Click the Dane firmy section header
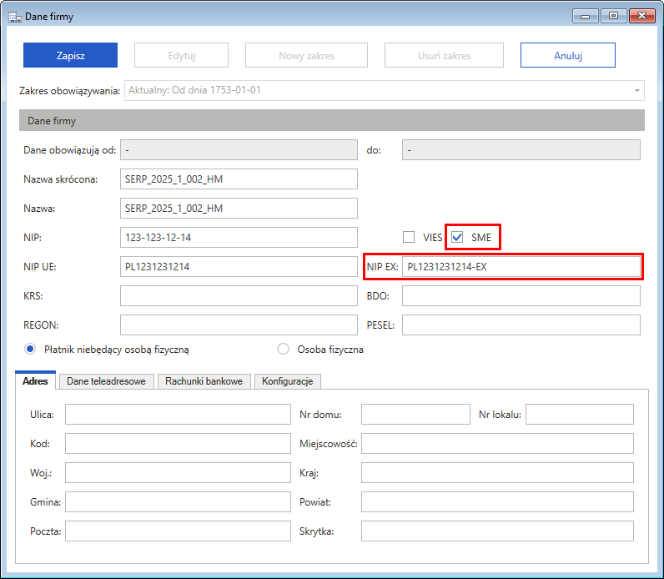Image resolution: width=664 pixels, height=579 pixels. [332, 120]
